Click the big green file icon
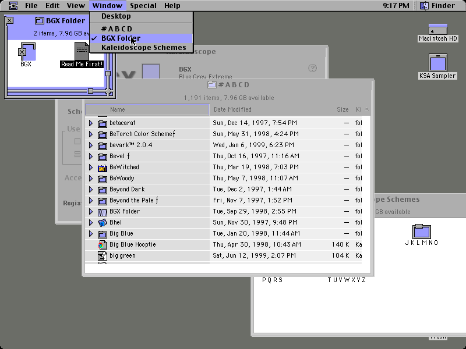This screenshot has width=466, height=349. point(103,256)
